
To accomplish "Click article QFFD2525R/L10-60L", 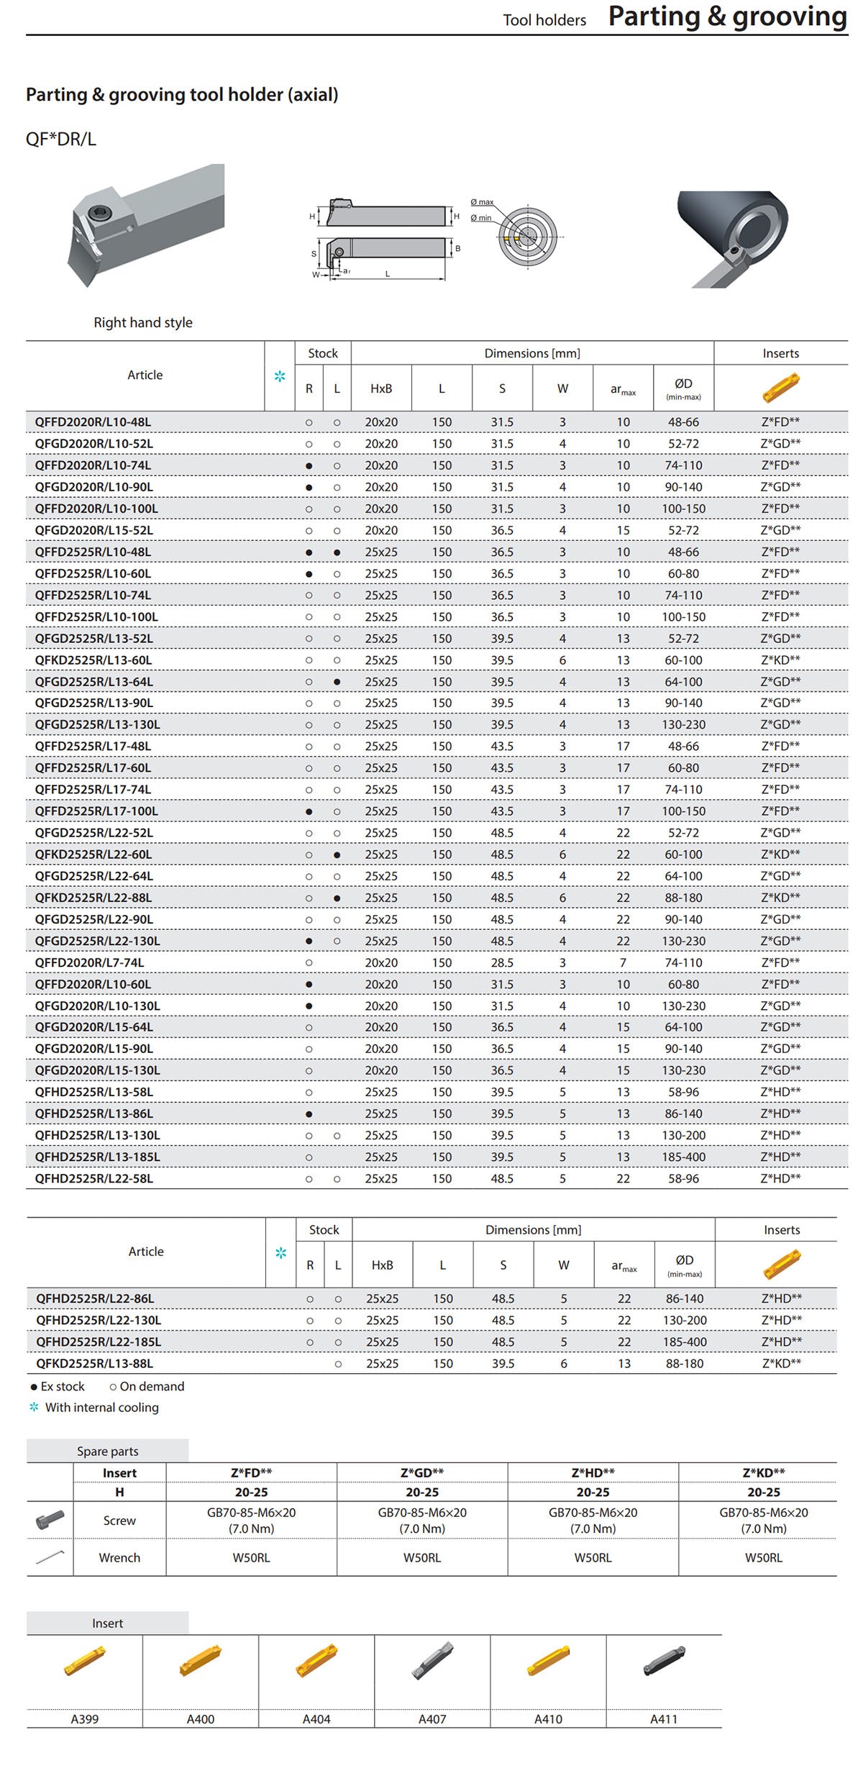I will pyautogui.click(x=93, y=574).
